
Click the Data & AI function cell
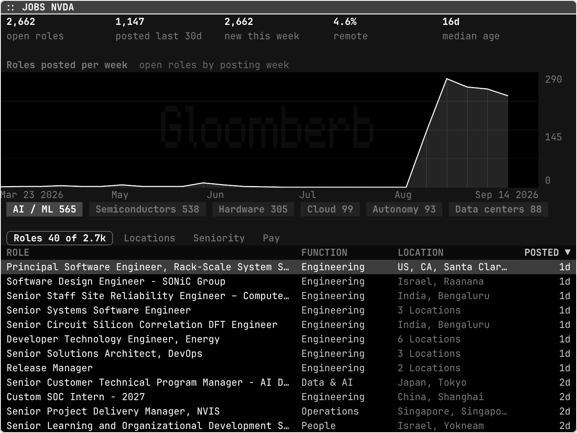click(327, 382)
